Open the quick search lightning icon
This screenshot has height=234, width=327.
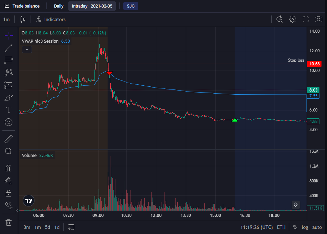280,19
